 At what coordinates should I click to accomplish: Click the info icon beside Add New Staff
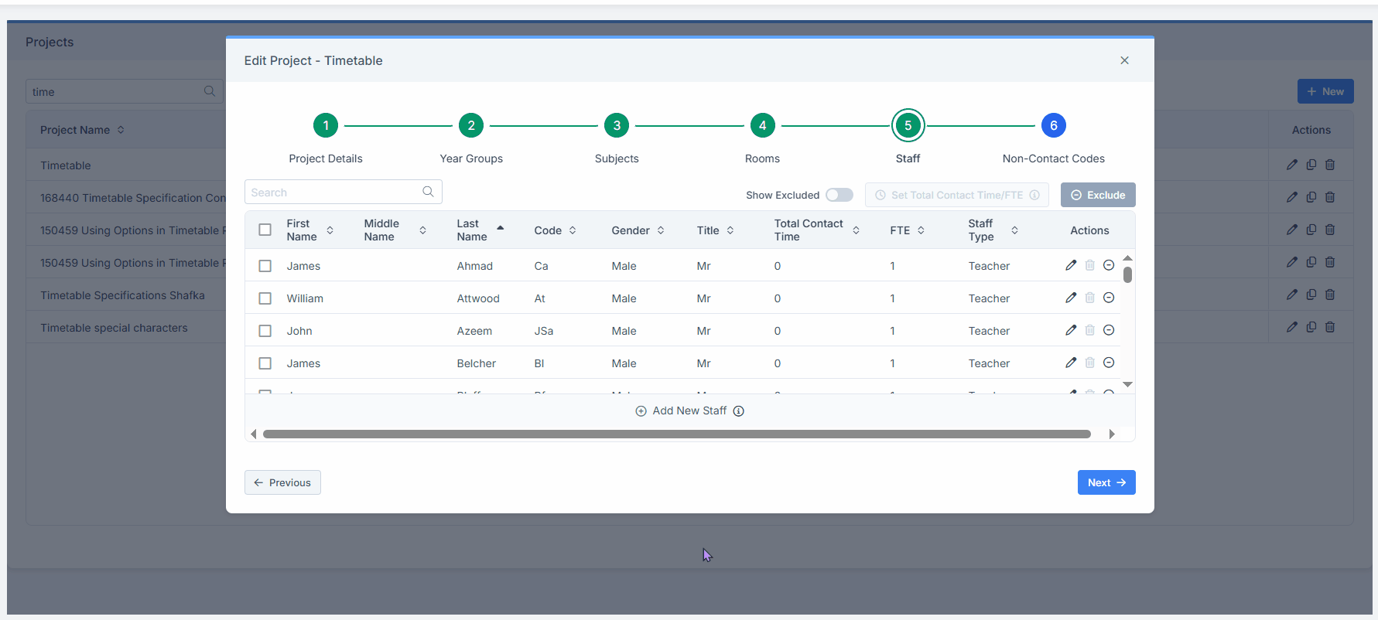tap(738, 411)
